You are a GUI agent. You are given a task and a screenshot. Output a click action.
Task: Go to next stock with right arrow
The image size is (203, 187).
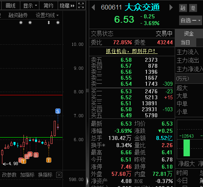(171, 7)
